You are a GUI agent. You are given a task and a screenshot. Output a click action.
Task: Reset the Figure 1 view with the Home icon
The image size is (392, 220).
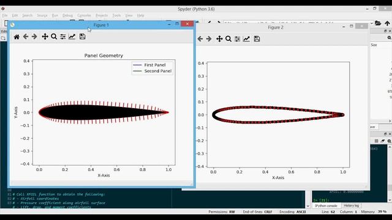17,37
